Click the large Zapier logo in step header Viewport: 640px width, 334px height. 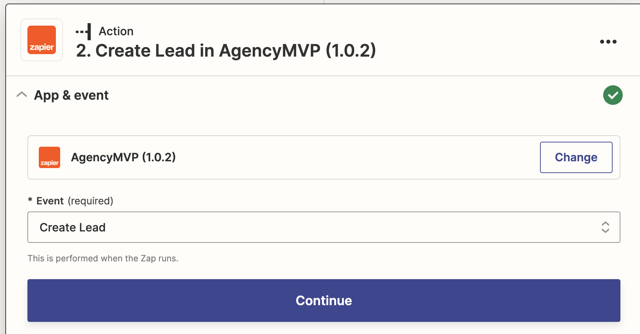coord(42,40)
